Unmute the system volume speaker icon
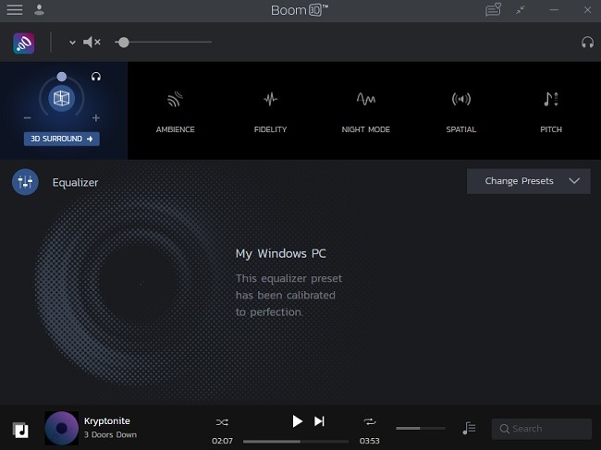This screenshot has width=601, height=450. tap(92, 43)
